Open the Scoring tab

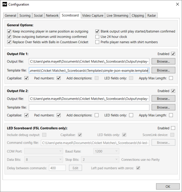(25, 16)
